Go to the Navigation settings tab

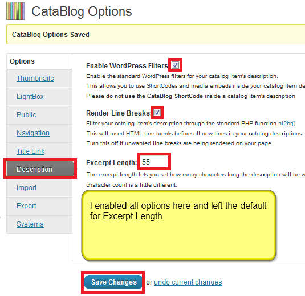[33, 133]
